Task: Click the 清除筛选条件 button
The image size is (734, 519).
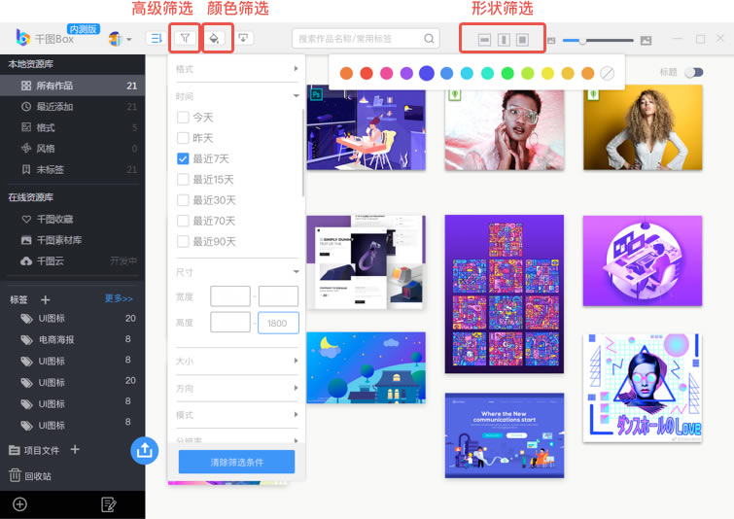Action: coord(236,462)
